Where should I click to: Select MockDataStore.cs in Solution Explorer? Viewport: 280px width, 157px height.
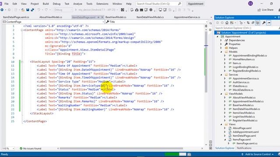pyautogui.click(x=243, y=90)
